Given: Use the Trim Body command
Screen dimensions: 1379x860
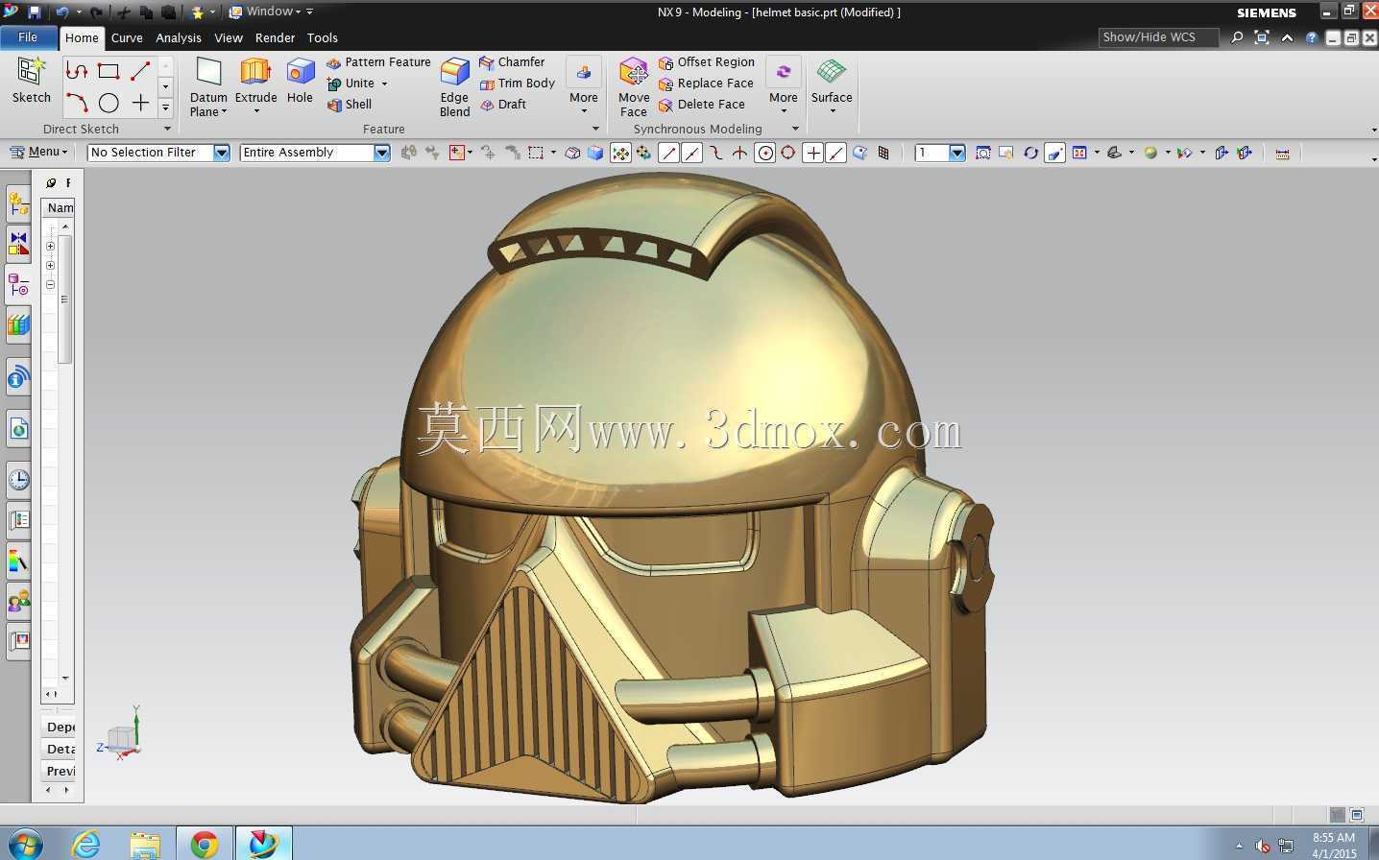Looking at the screenshot, I should pos(518,84).
